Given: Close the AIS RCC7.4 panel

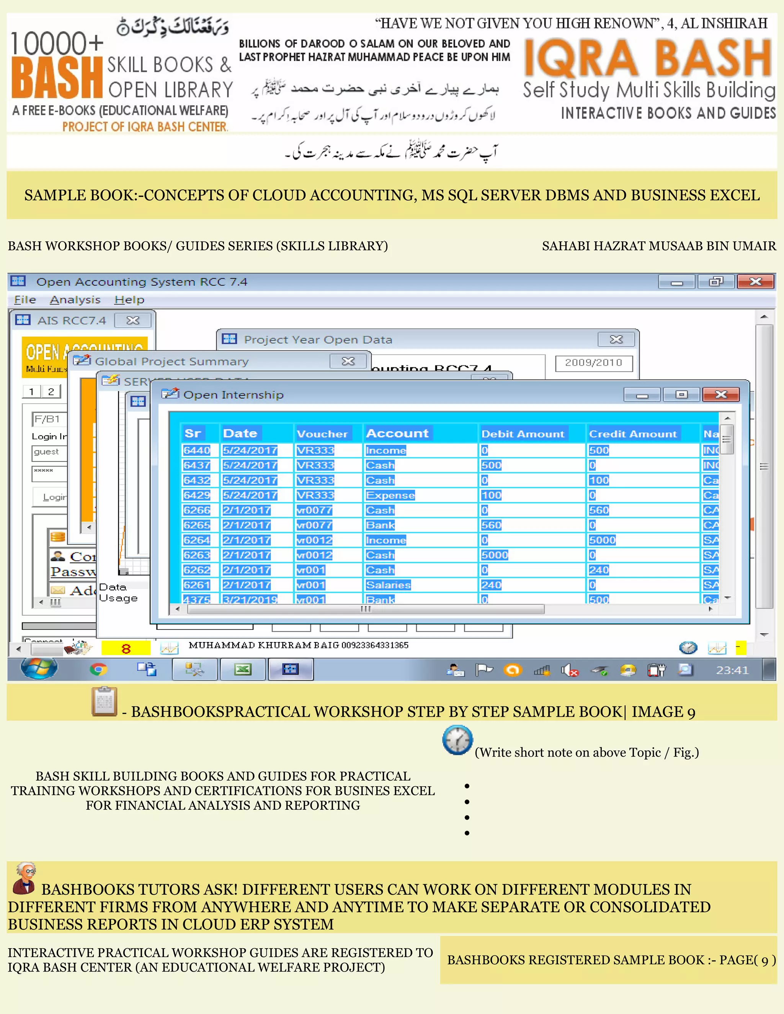Looking at the screenshot, I should pos(133,320).
